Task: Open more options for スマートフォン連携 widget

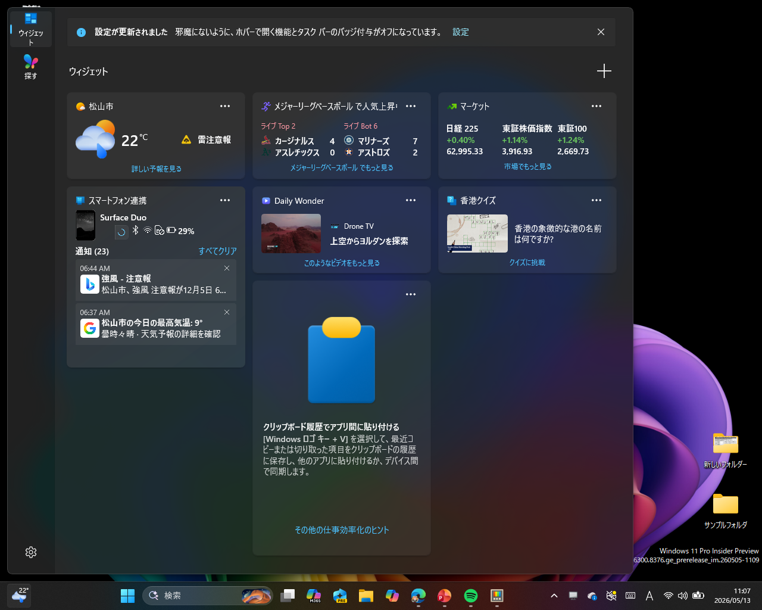Action: coord(225,200)
